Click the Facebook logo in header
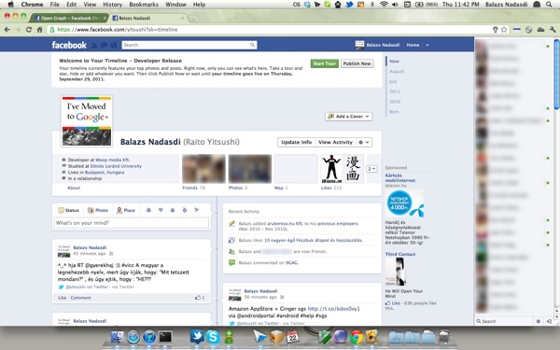The image size is (560, 350). (x=69, y=45)
